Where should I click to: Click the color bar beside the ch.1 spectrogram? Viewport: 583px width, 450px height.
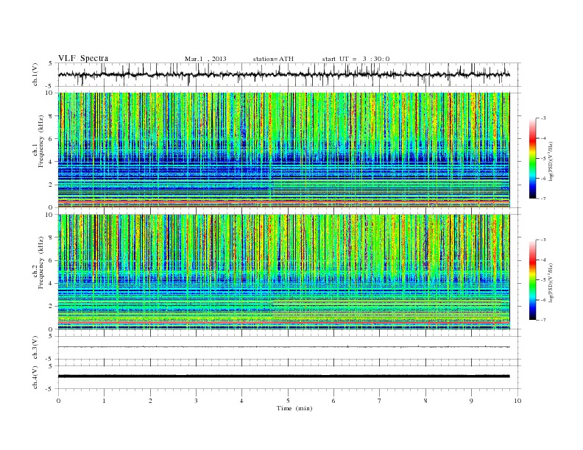pos(532,158)
